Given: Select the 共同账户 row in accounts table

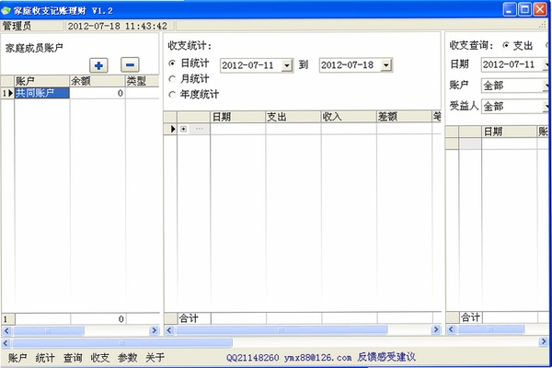Looking at the screenshot, I should click(41, 93).
